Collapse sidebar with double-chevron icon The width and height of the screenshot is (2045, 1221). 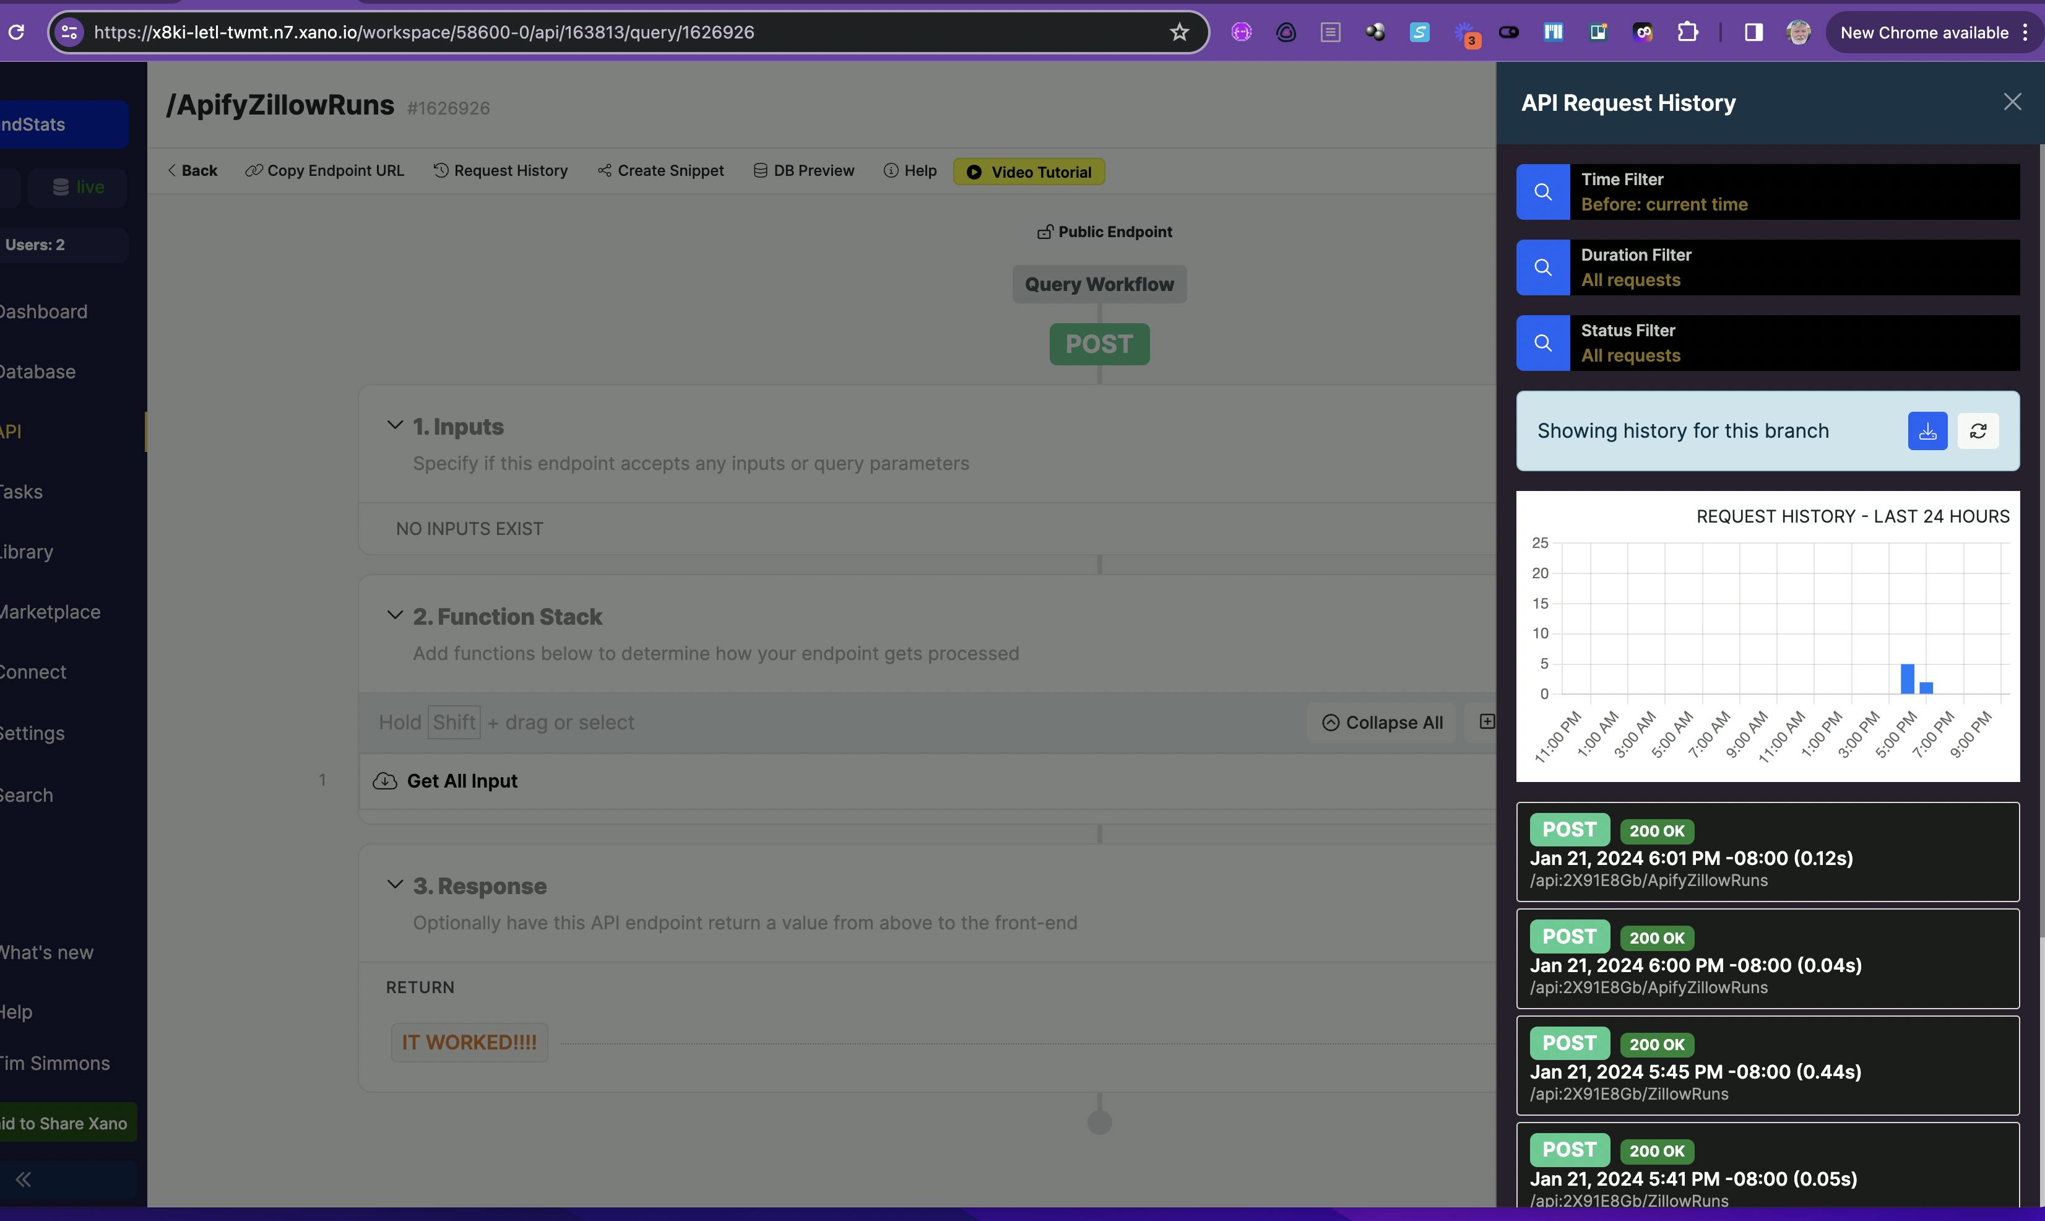click(x=24, y=1179)
